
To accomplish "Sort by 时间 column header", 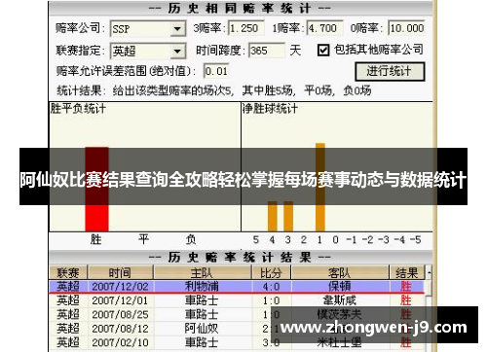I will point(120,272).
